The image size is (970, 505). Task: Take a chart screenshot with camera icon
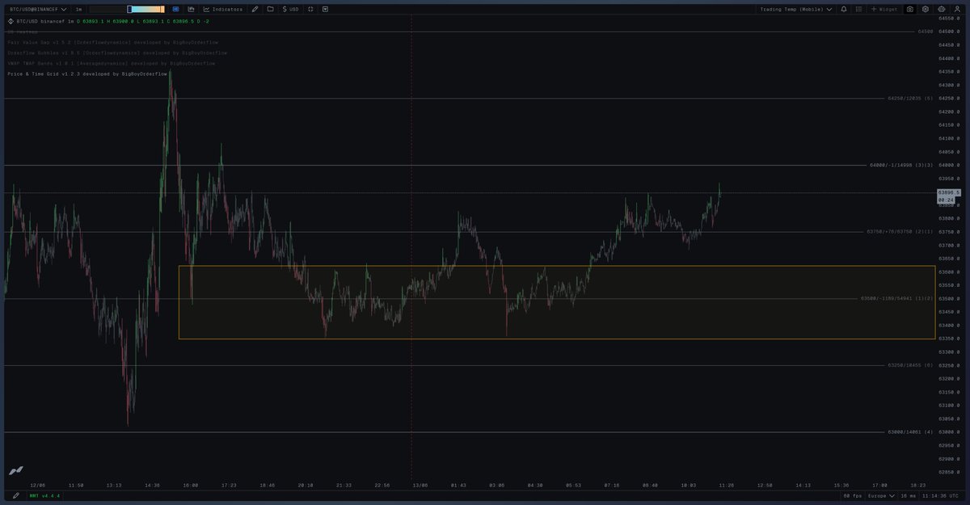pyautogui.click(x=910, y=9)
